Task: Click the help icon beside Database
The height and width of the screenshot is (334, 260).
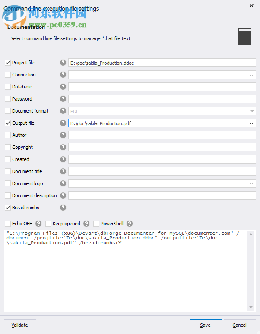Action: point(63,87)
